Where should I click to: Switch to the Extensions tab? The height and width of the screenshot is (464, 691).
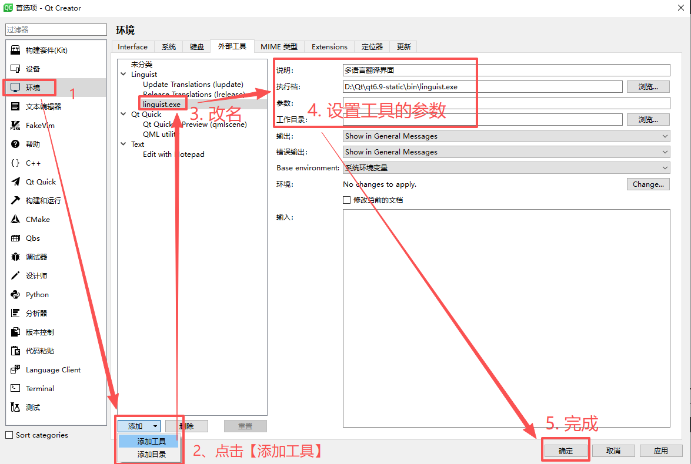click(330, 46)
